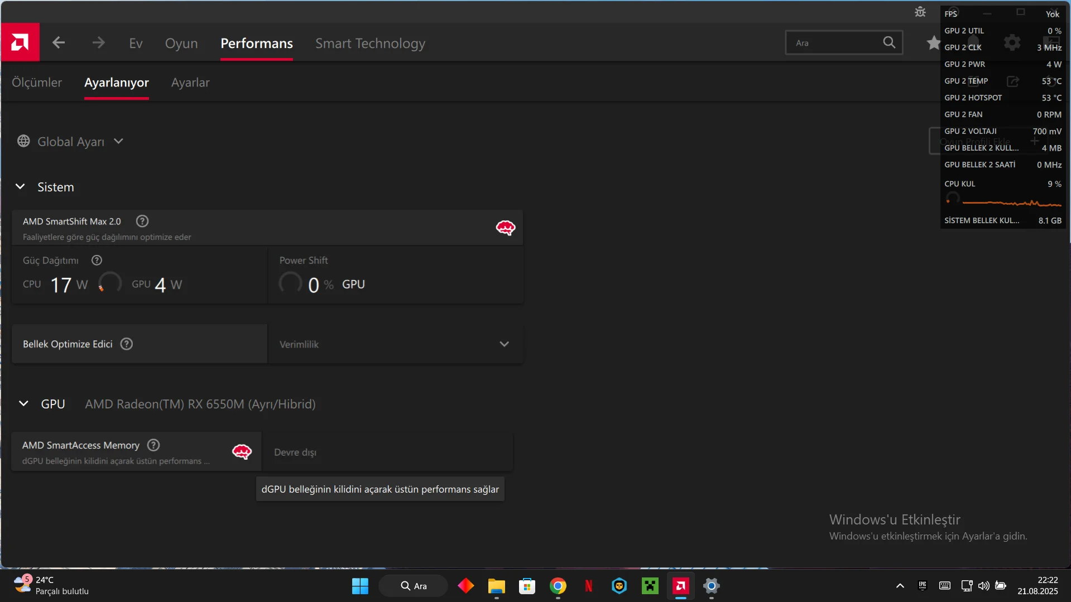The height and width of the screenshot is (602, 1071).
Task: Click the brain icon in SmartAccess Memory row
Action: (x=242, y=451)
